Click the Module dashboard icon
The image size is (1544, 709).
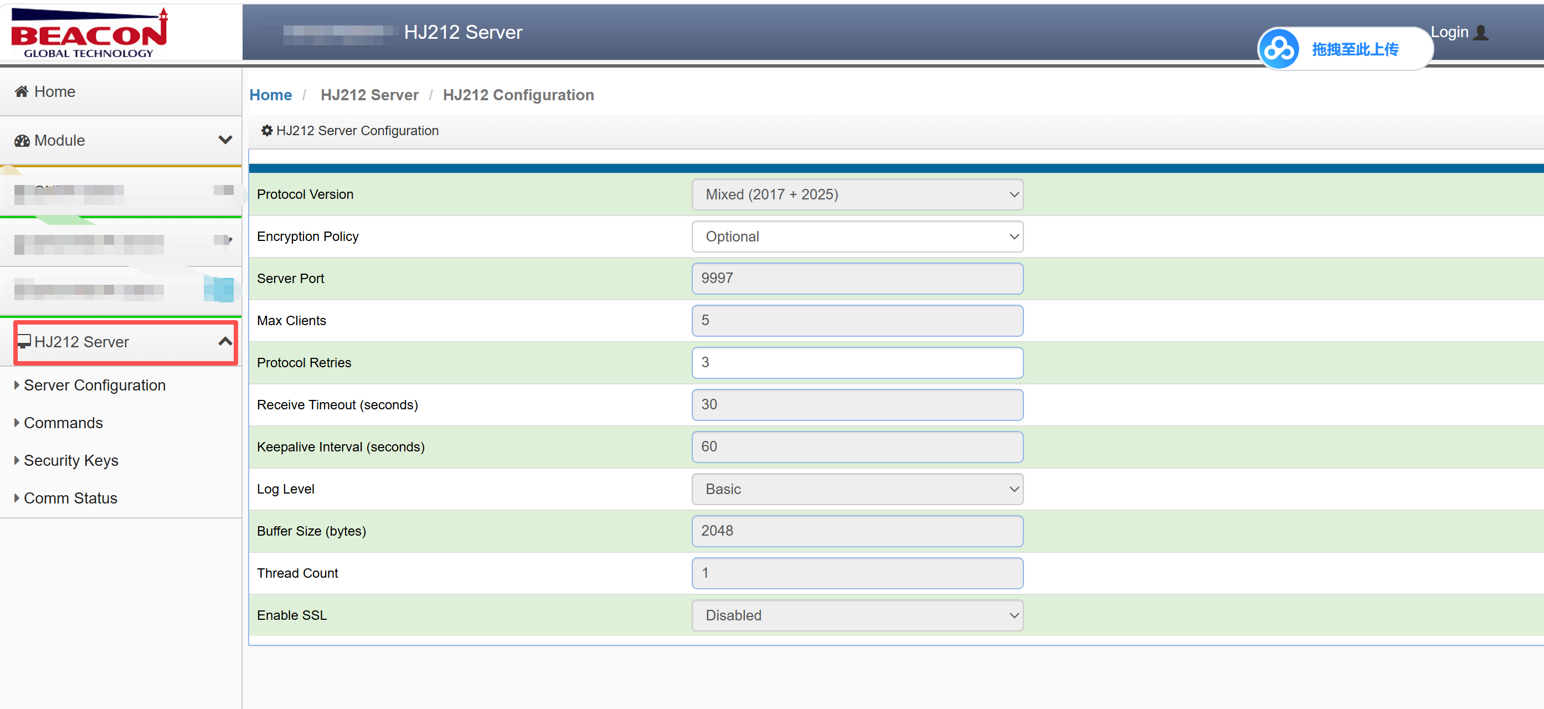click(22, 140)
